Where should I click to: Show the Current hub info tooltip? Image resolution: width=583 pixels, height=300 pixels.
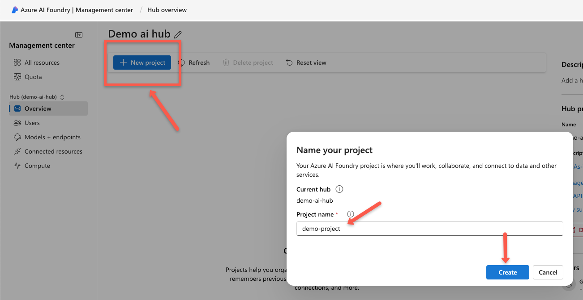[x=339, y=189]
